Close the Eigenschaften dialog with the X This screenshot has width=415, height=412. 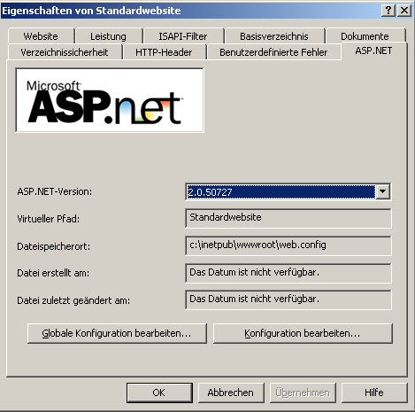pos(404,11)
